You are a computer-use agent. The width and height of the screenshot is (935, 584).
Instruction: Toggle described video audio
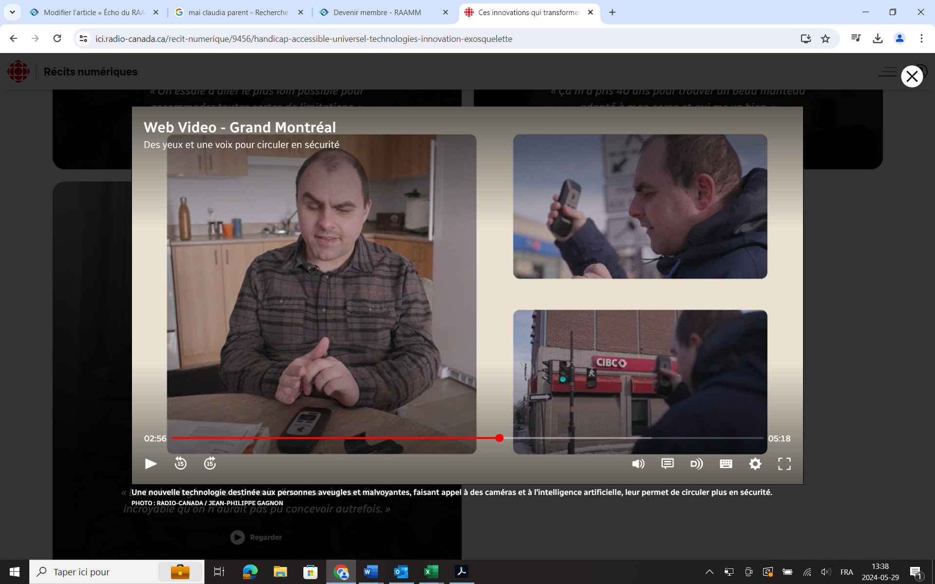[x=696, y=464]
